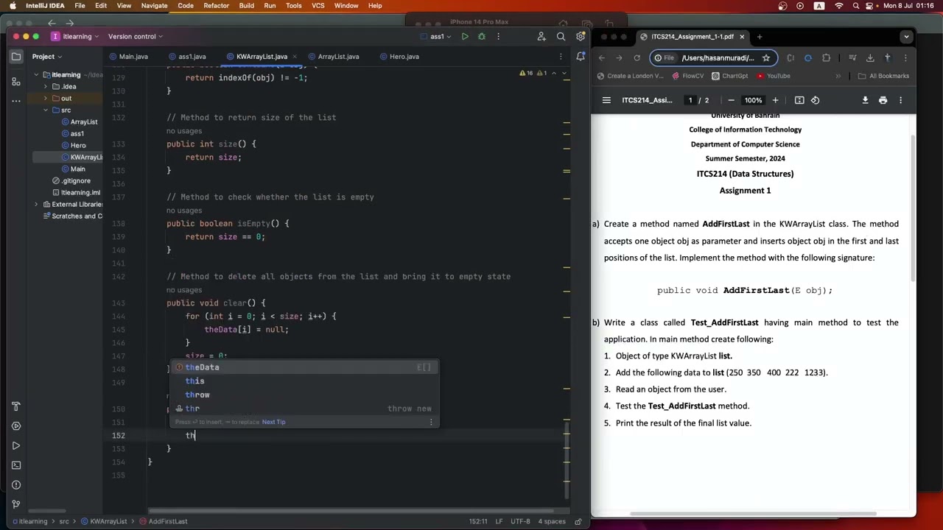Expand the out folder
The image size is (943, 530).
coord(46,99)
